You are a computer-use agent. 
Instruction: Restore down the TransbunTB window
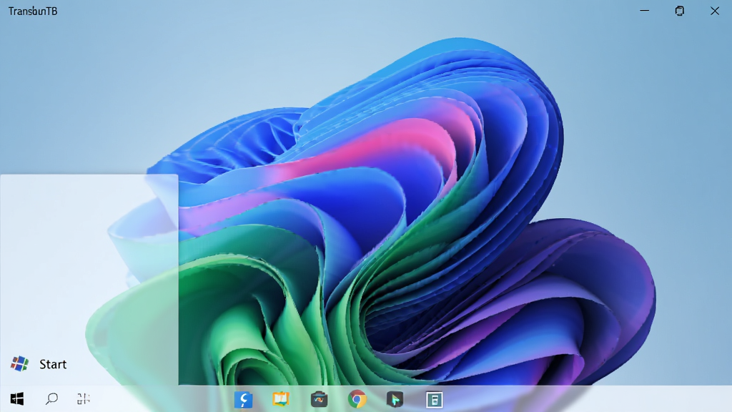coord(680,11)
